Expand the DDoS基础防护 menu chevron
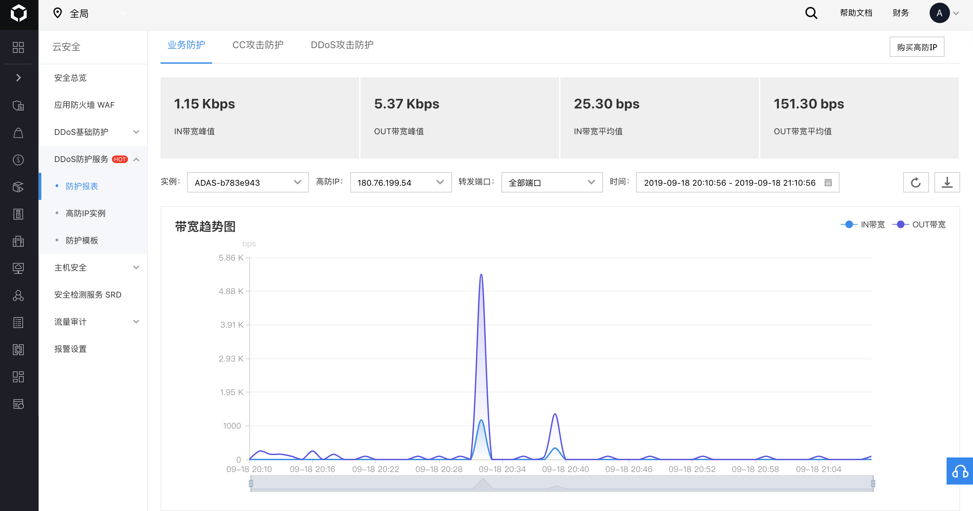 tap(136, 132)
